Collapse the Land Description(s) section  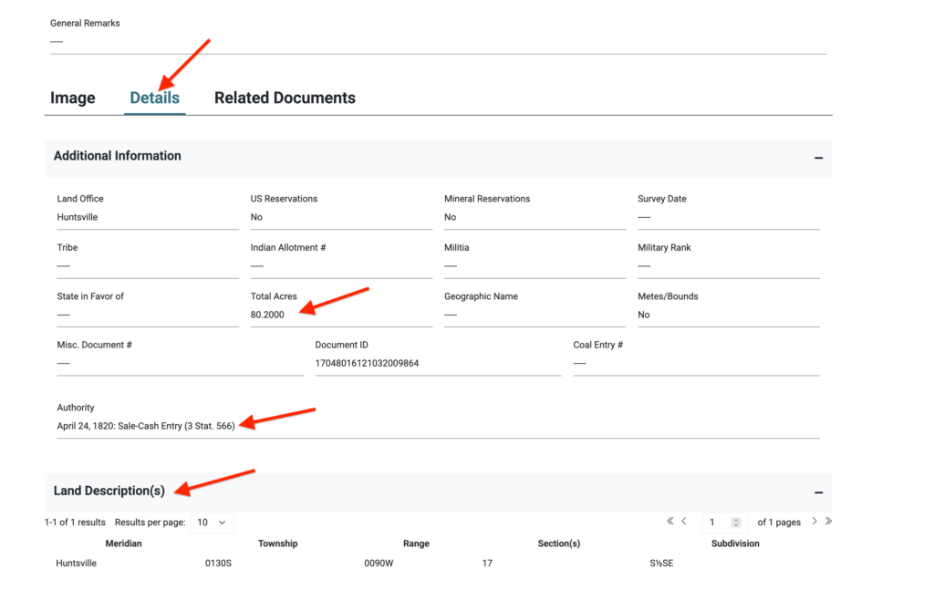tap(818, 492)
